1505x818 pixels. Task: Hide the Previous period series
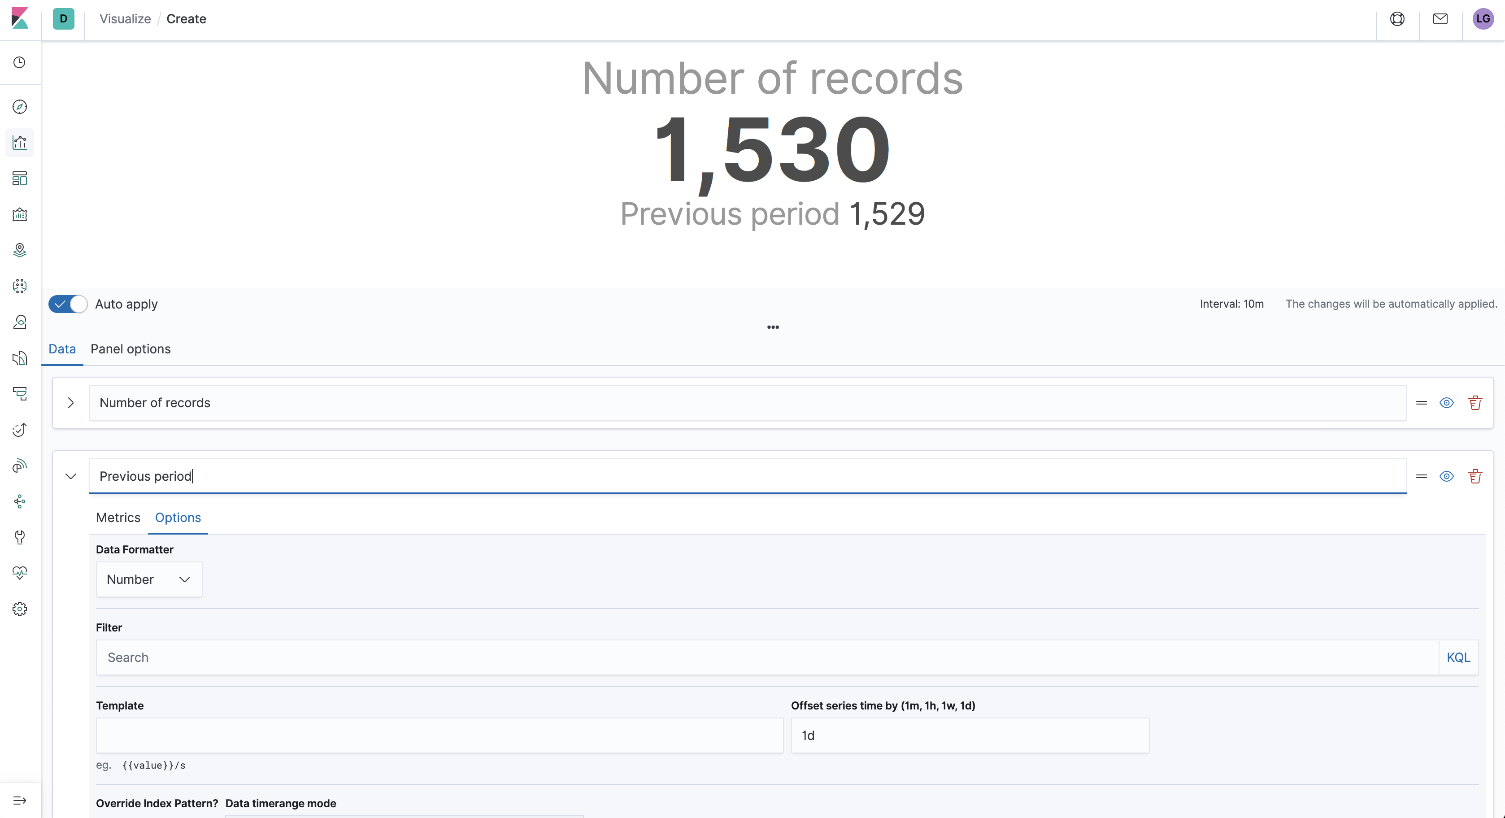coord(1446,476)
